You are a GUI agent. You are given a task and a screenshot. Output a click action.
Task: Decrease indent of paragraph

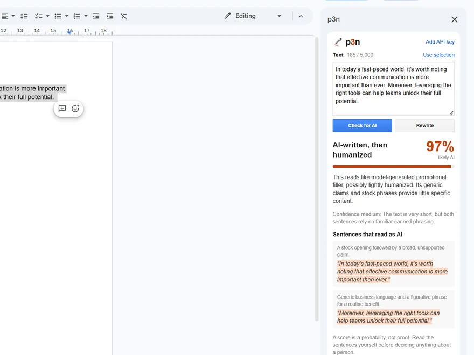96,16
